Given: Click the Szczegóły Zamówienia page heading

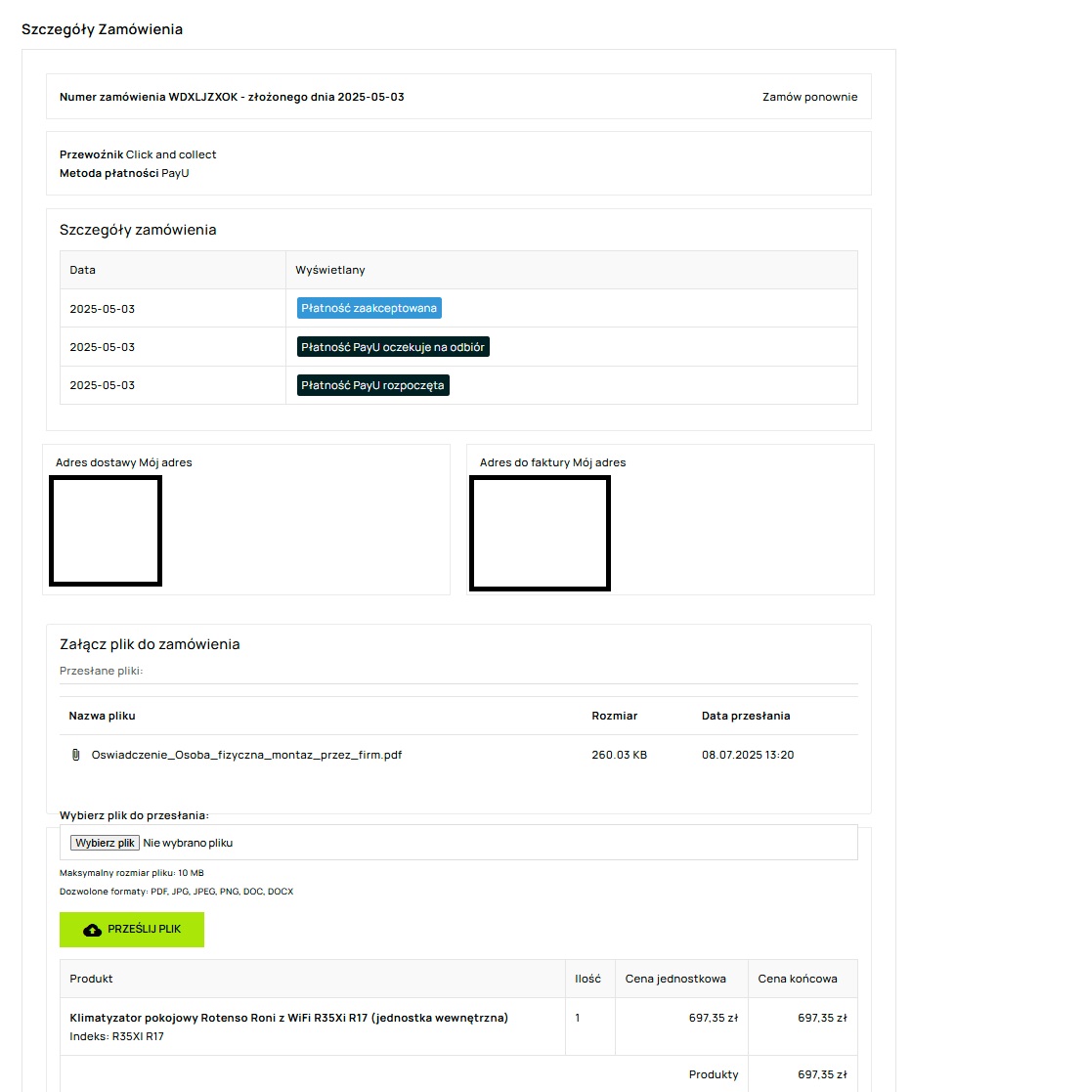Looking at the screenshot, I should coord(103,29).
